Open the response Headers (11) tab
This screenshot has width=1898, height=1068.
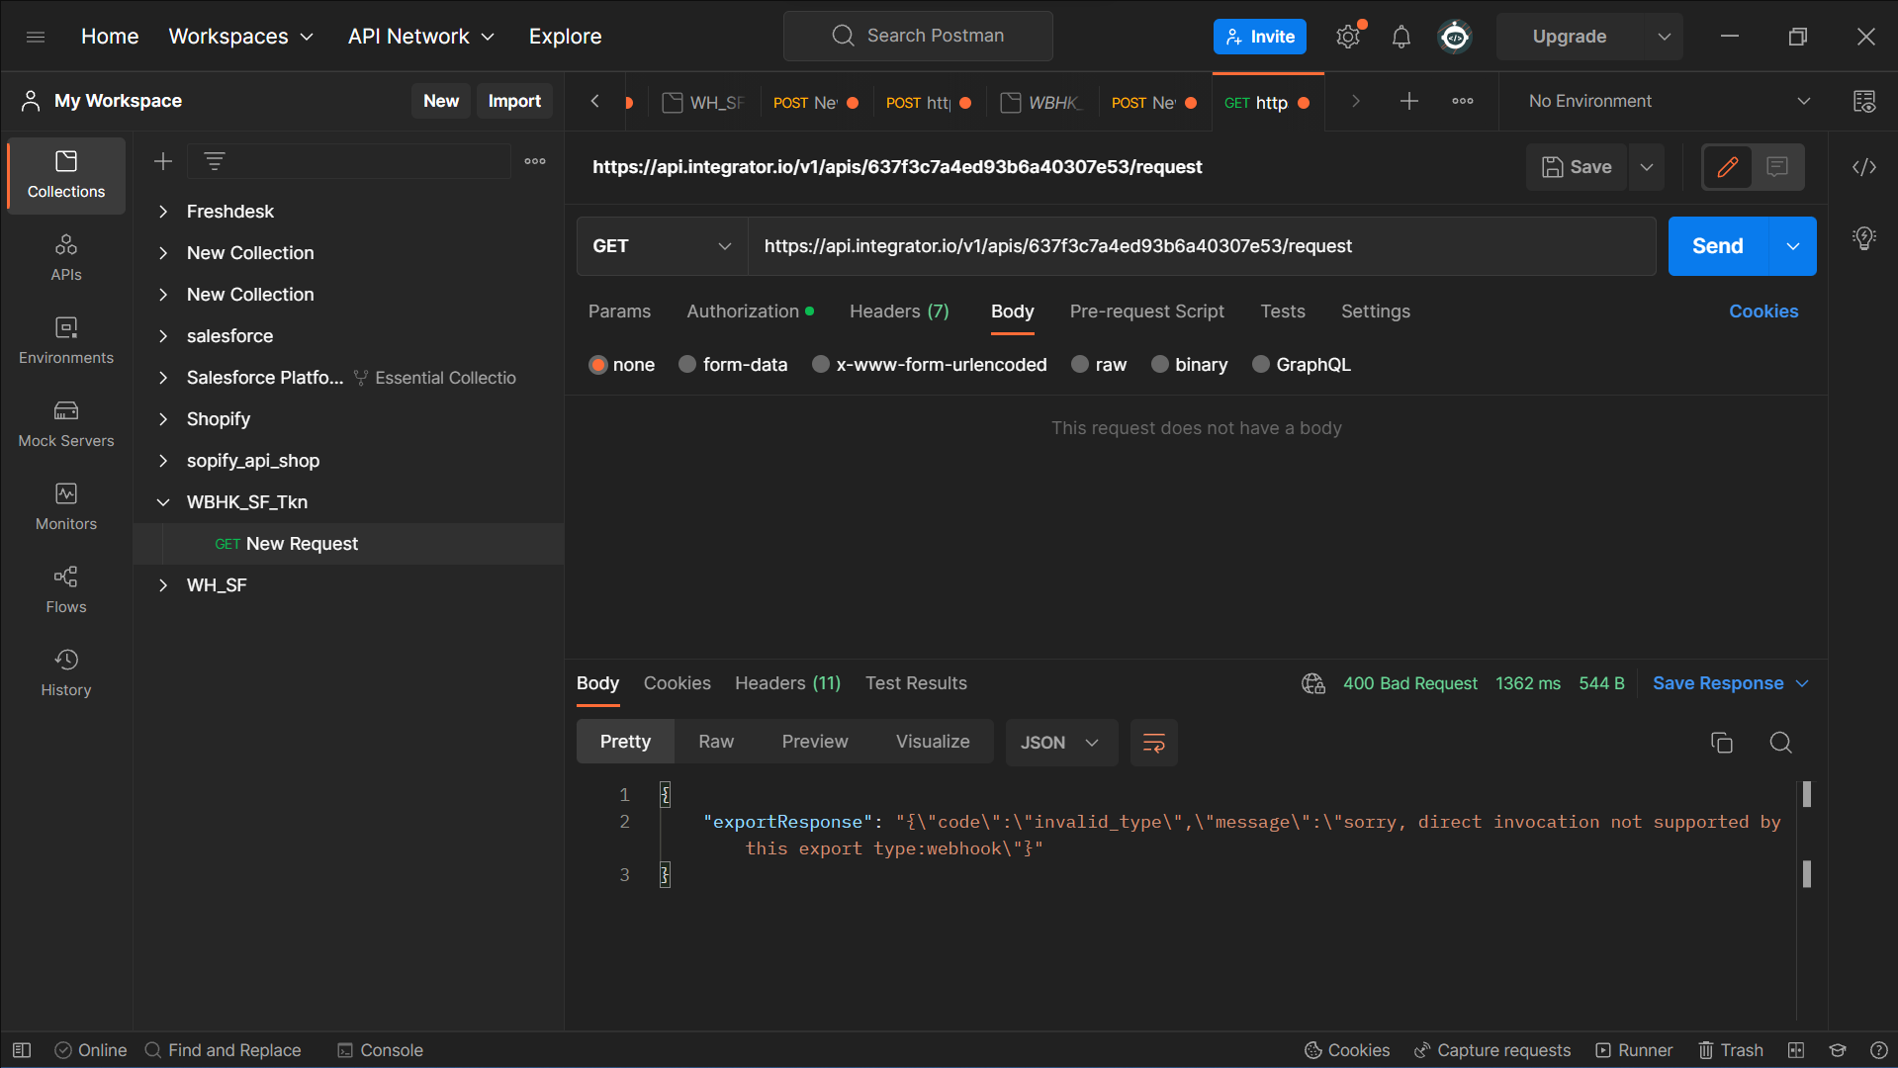[x=787, y=683]
